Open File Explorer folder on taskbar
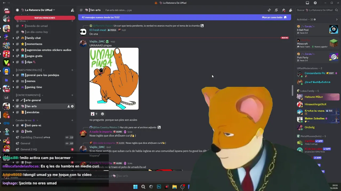This screenshot has width=341, height=191. click(x=174, y=187)
